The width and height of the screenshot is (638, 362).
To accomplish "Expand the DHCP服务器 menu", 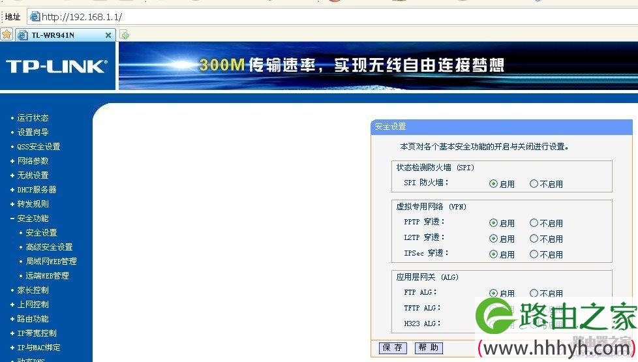I will (37, 190).
